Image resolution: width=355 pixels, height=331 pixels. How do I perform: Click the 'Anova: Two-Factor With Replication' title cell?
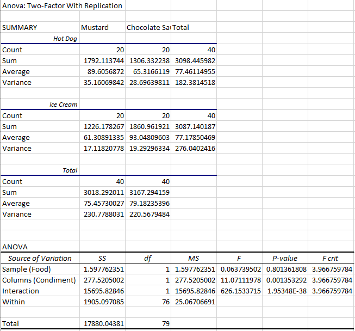pyautogui.click(x=63, y=5)
